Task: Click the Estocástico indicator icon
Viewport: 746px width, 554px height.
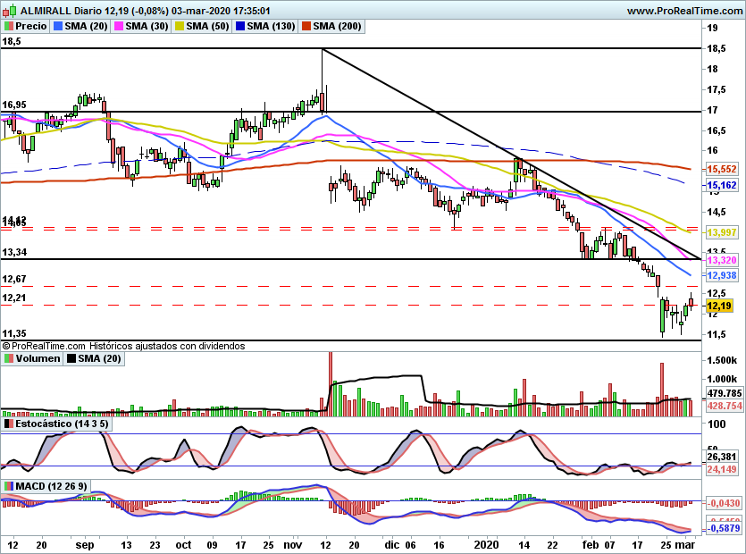Action: click(x=9, y=424)
